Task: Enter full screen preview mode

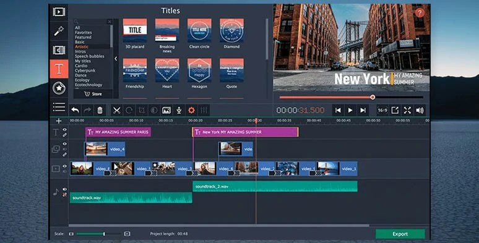Action: tap(407, 110)
